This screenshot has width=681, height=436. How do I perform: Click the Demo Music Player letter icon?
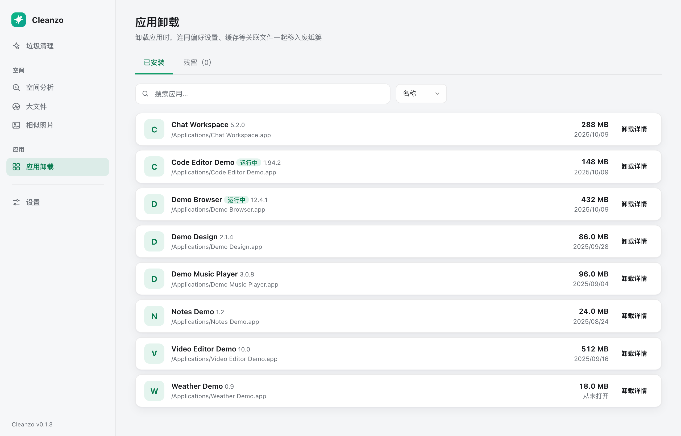click(x=154, y=279)
